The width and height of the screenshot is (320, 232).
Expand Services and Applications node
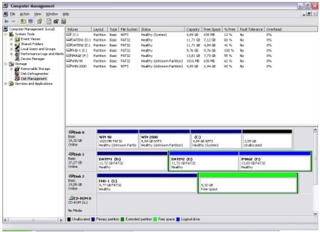click(6, 84)
